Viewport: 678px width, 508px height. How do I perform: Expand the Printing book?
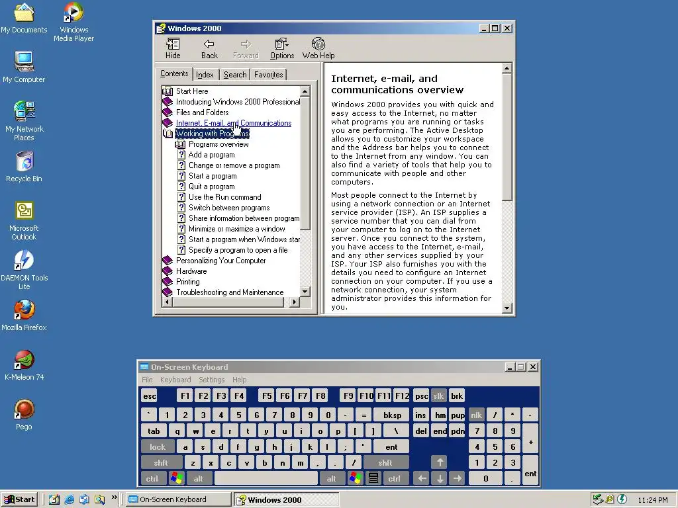click(168, 282)
